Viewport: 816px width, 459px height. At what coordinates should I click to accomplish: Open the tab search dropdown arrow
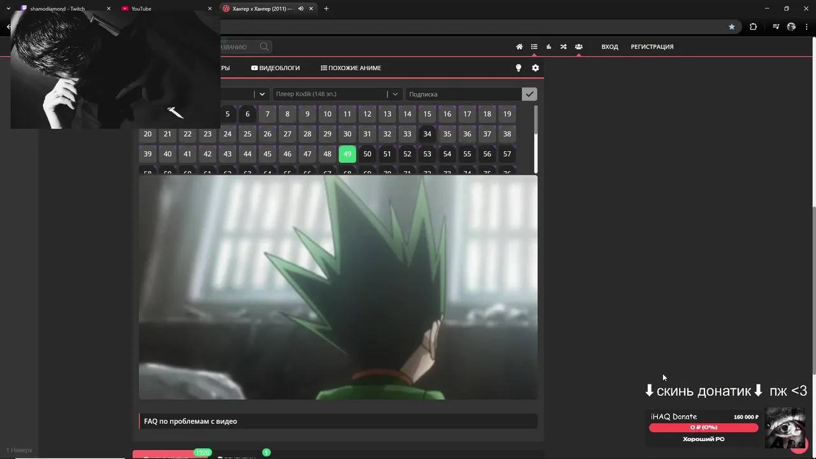pyautogui.click(x=8, y=9)
